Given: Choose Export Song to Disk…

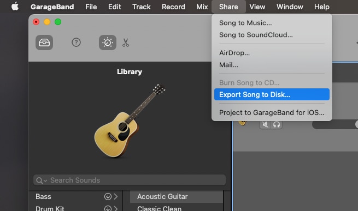Looking at the screenshot, I should 272,94.
